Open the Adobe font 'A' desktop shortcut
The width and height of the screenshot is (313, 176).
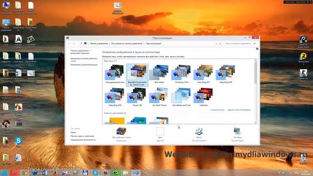19,42
